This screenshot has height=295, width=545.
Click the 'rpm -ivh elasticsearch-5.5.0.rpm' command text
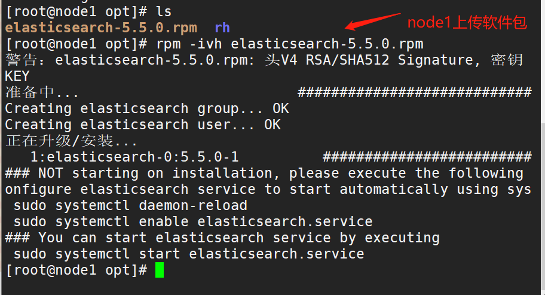tap(289, 44)
